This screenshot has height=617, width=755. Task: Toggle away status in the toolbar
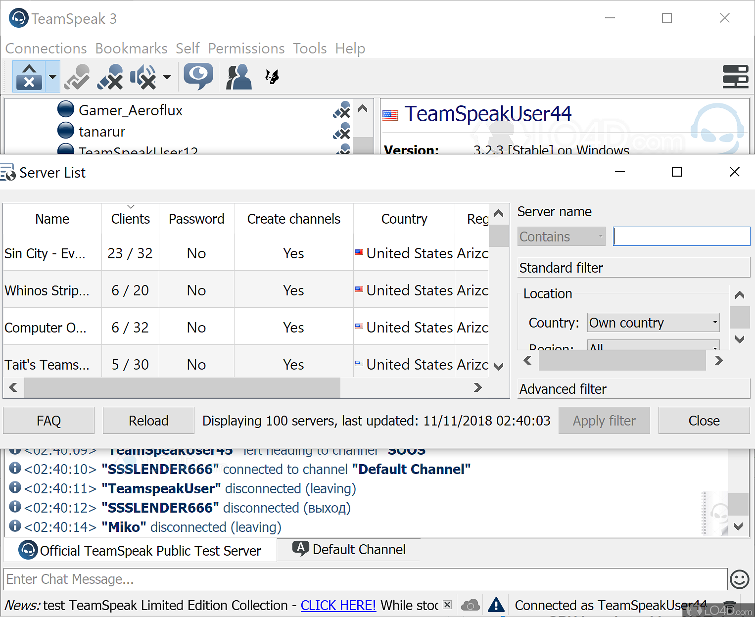click(x=29, y=77)
